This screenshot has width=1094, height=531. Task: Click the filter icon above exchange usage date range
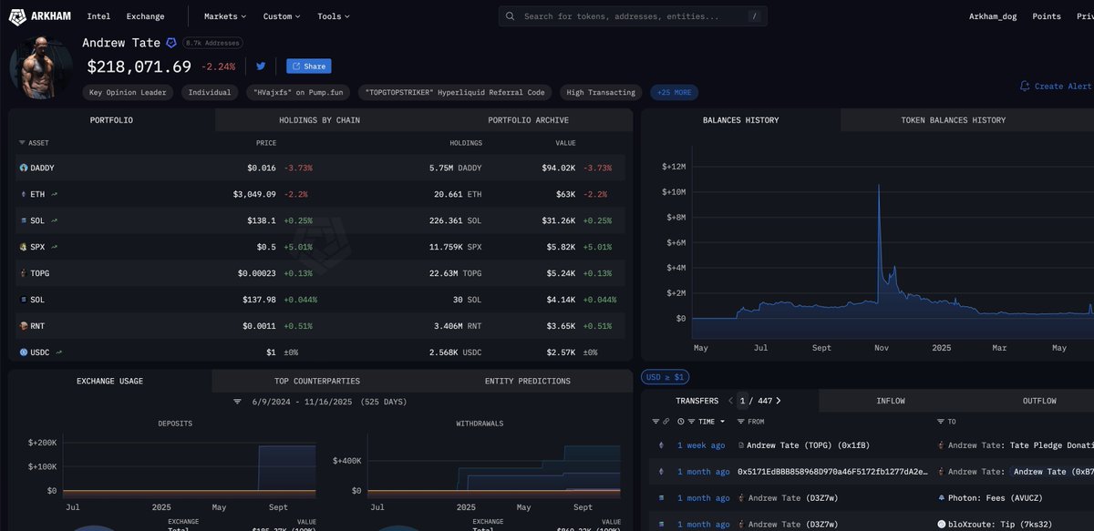[x=237, y=402]
